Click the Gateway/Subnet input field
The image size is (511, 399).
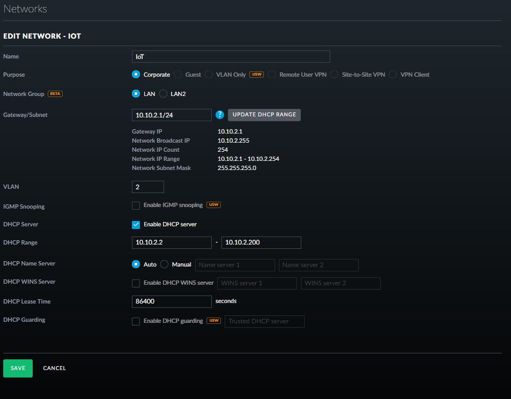point(172,115)
